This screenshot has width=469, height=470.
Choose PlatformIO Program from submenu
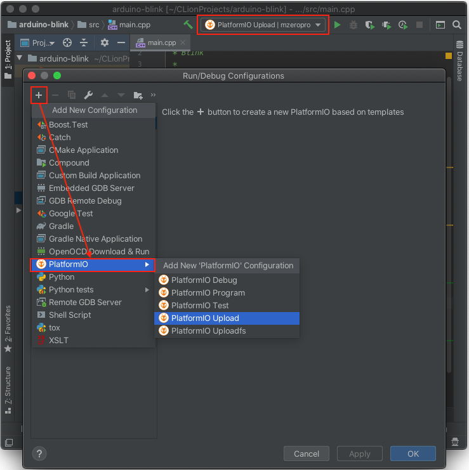[x=227, y=293]
